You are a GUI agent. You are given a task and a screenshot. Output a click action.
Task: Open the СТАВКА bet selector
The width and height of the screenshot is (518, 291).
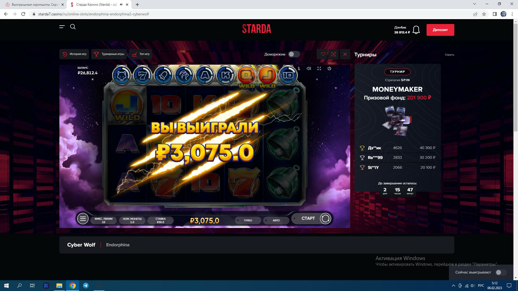(161, 220)
